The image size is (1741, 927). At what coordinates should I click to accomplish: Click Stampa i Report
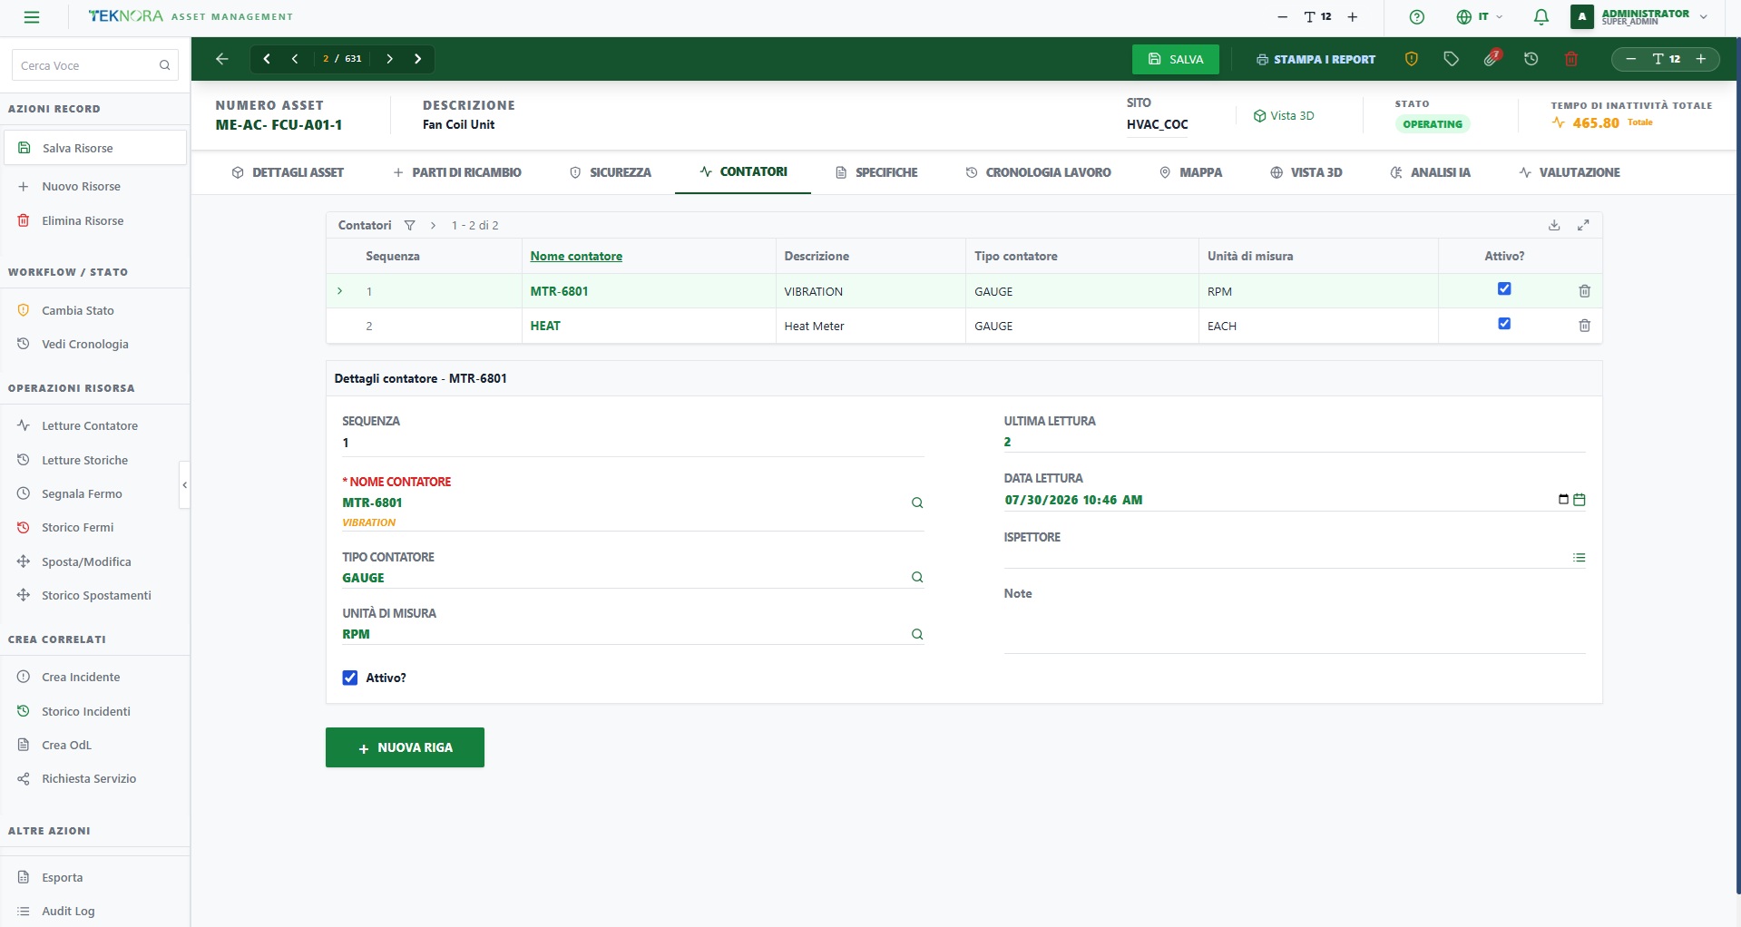click(x=1316, y=59)
